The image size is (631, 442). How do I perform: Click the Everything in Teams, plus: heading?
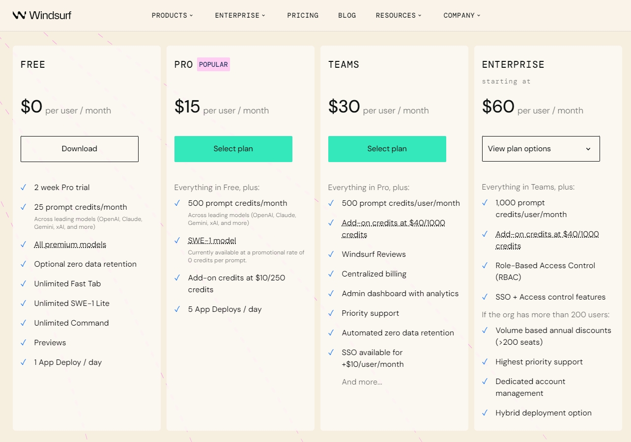(x=528, y=187)
